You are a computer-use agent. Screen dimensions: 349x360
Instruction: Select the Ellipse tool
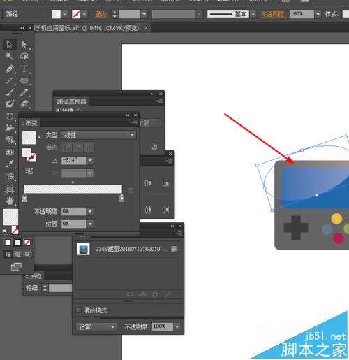(24, 80)
